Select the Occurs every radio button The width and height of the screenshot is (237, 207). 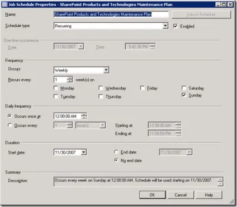coord(10,125)
